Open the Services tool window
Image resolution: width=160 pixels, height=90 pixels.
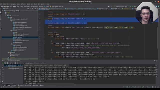coord(35,85)
